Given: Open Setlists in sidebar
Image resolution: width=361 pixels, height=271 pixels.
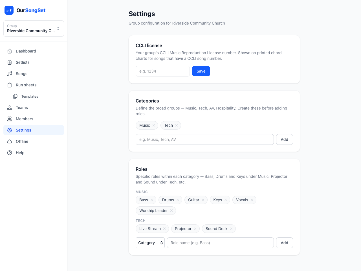Looking at the screenshot, I should pos(34,62).
